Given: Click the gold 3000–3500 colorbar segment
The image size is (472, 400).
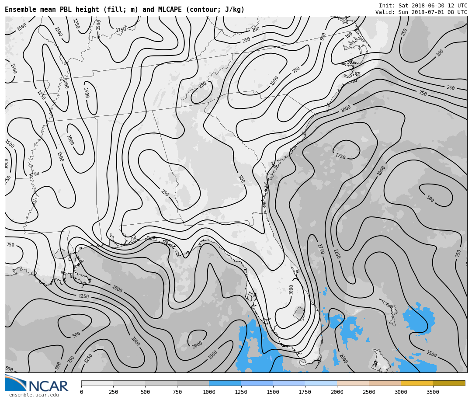Looking at the screenshot, I should (416, 383).
